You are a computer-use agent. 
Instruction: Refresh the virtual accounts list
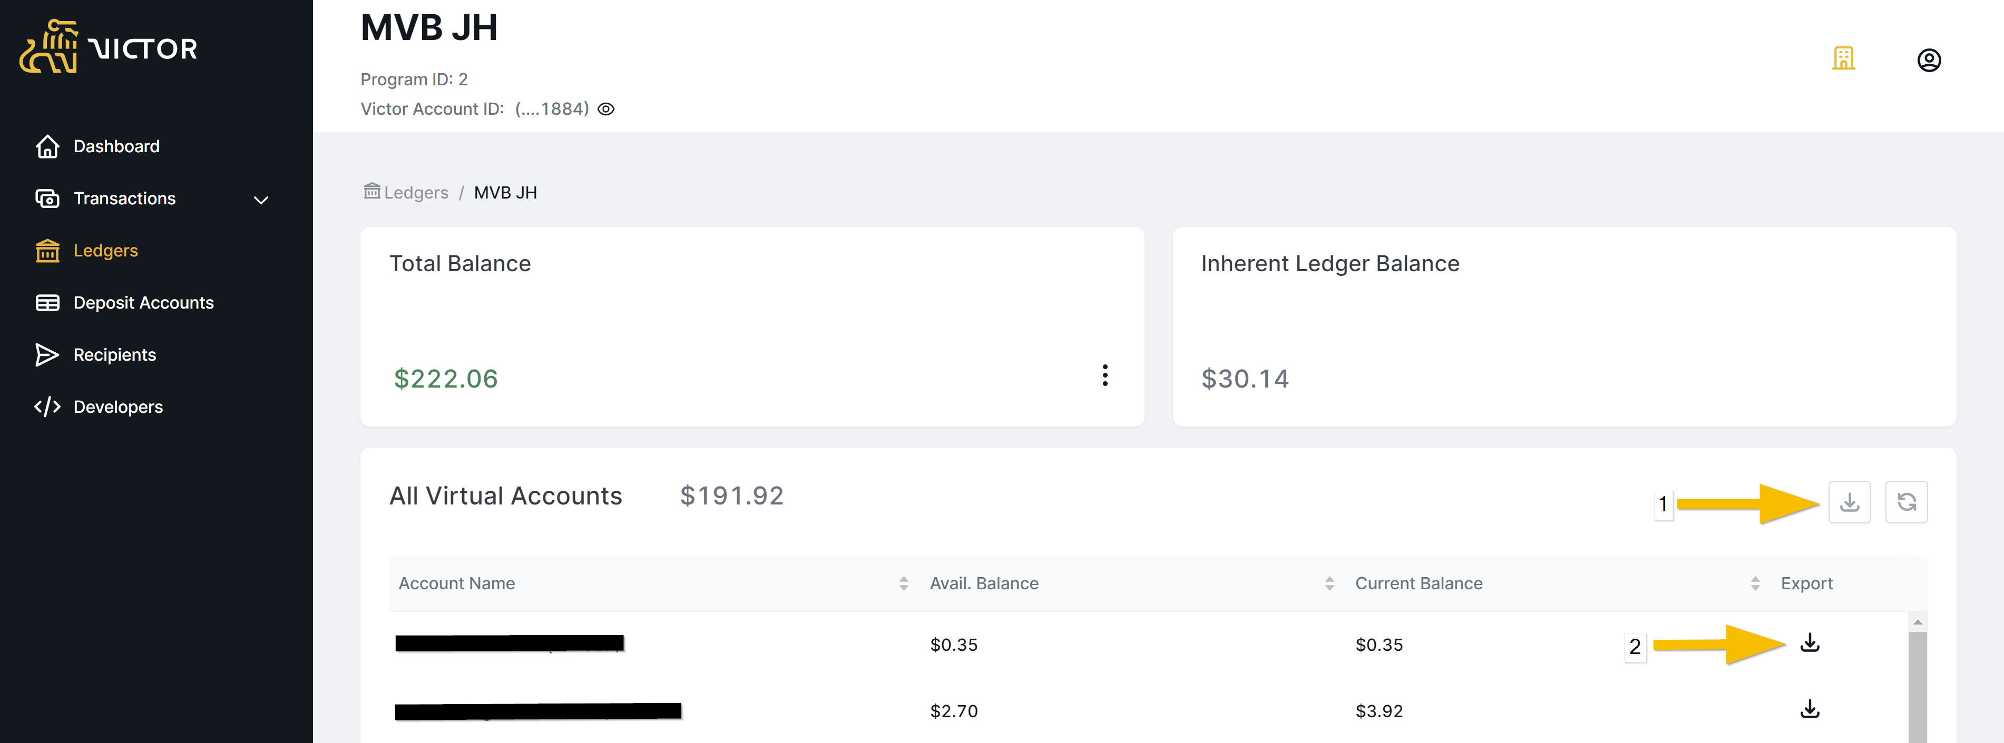point(1906,502)
